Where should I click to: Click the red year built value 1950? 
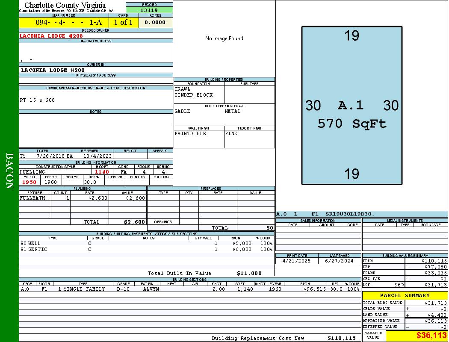[30, 182]
